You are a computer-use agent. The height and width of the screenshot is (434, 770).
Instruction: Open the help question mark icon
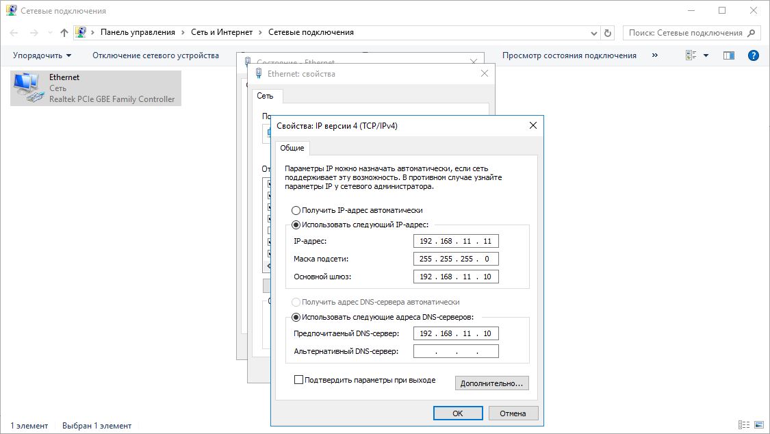click(x=753, y=55)
